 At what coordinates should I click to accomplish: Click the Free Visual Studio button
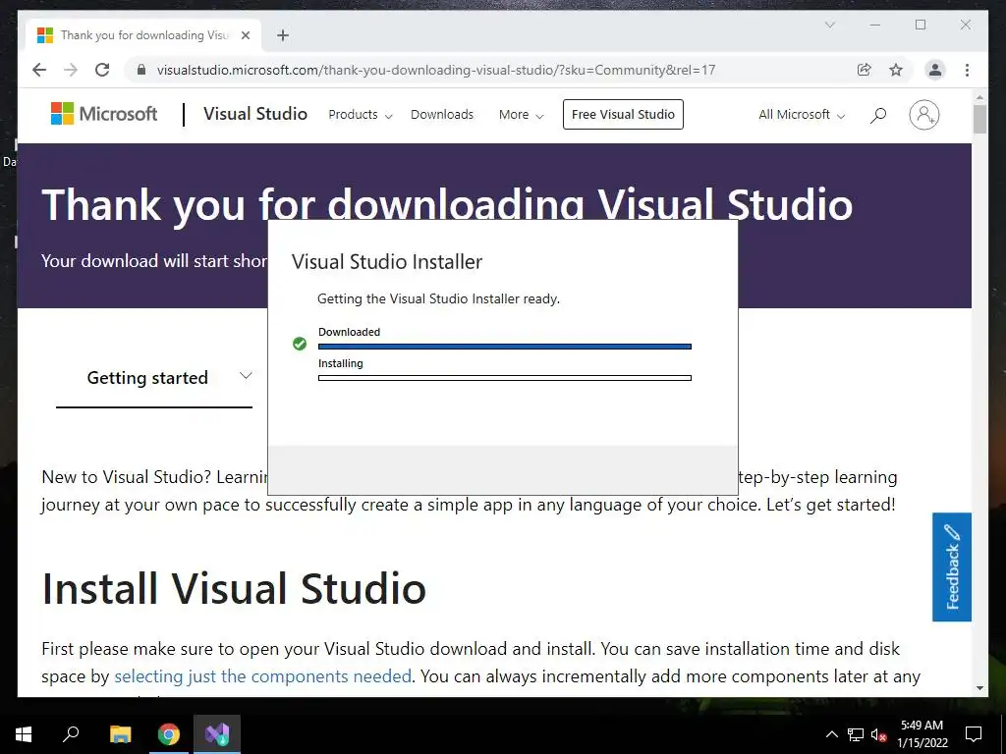[x=623, y=114]
